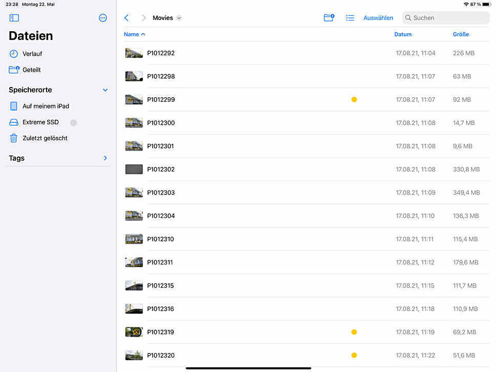Viewport: 497px width, 372px height.
Task: Tap the Auswählen button
Action: [x=378, y=18]
